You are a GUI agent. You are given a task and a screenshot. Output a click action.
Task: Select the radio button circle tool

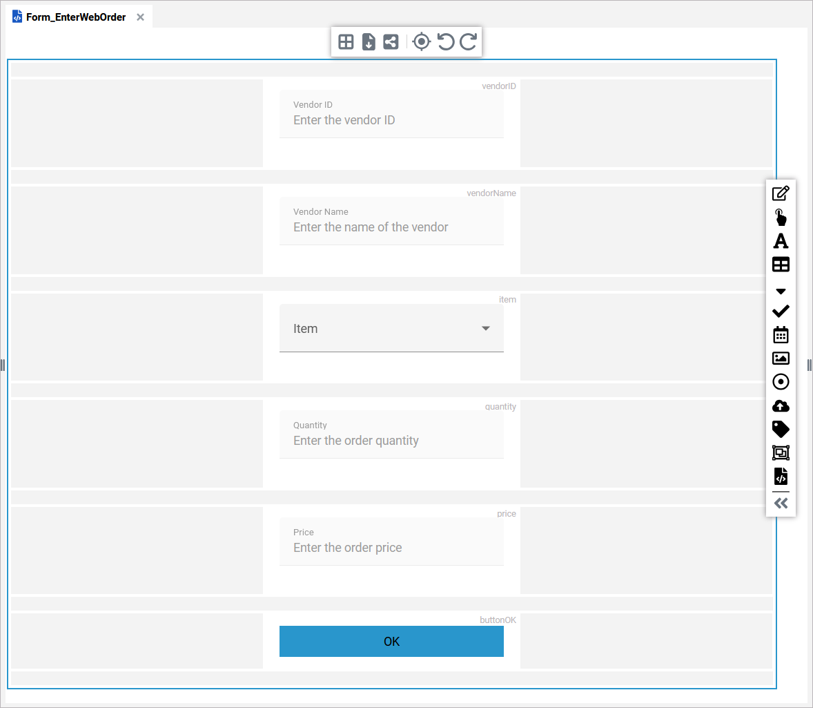[x=781, y=382]
